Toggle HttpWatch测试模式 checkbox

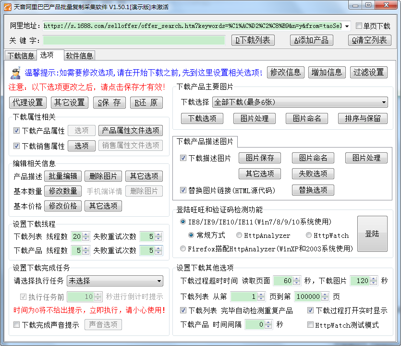pyautogui.click(x=310, y=325)
